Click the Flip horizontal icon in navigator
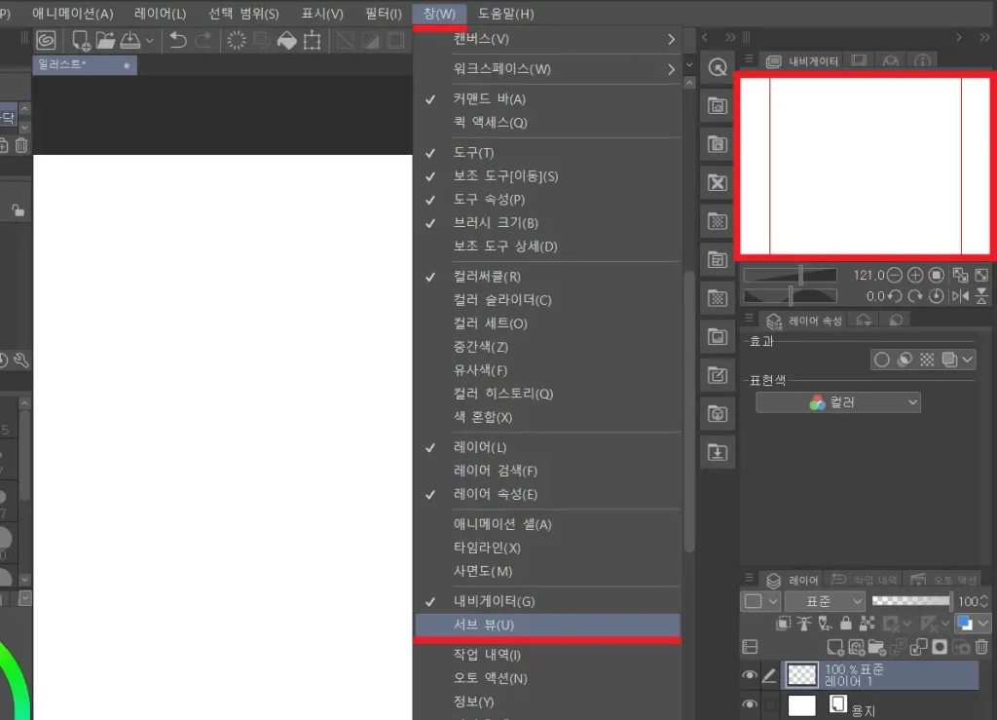This screenshot has height=720, width=997. tap(961, 296)
